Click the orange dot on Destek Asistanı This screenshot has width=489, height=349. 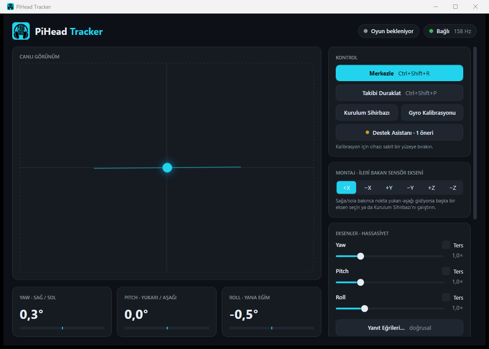367,133
